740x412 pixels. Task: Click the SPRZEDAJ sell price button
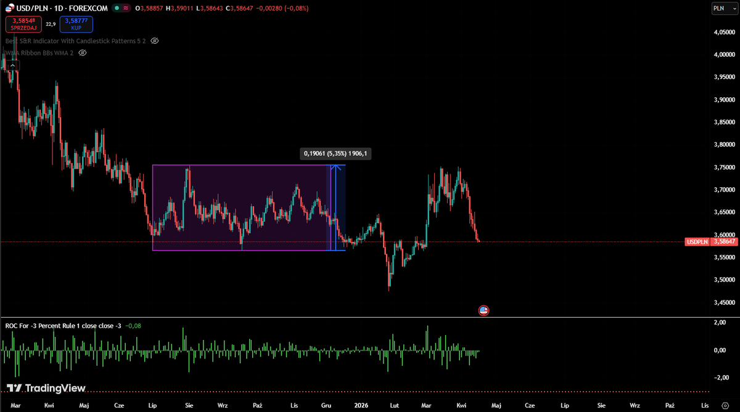coord(23,24)
